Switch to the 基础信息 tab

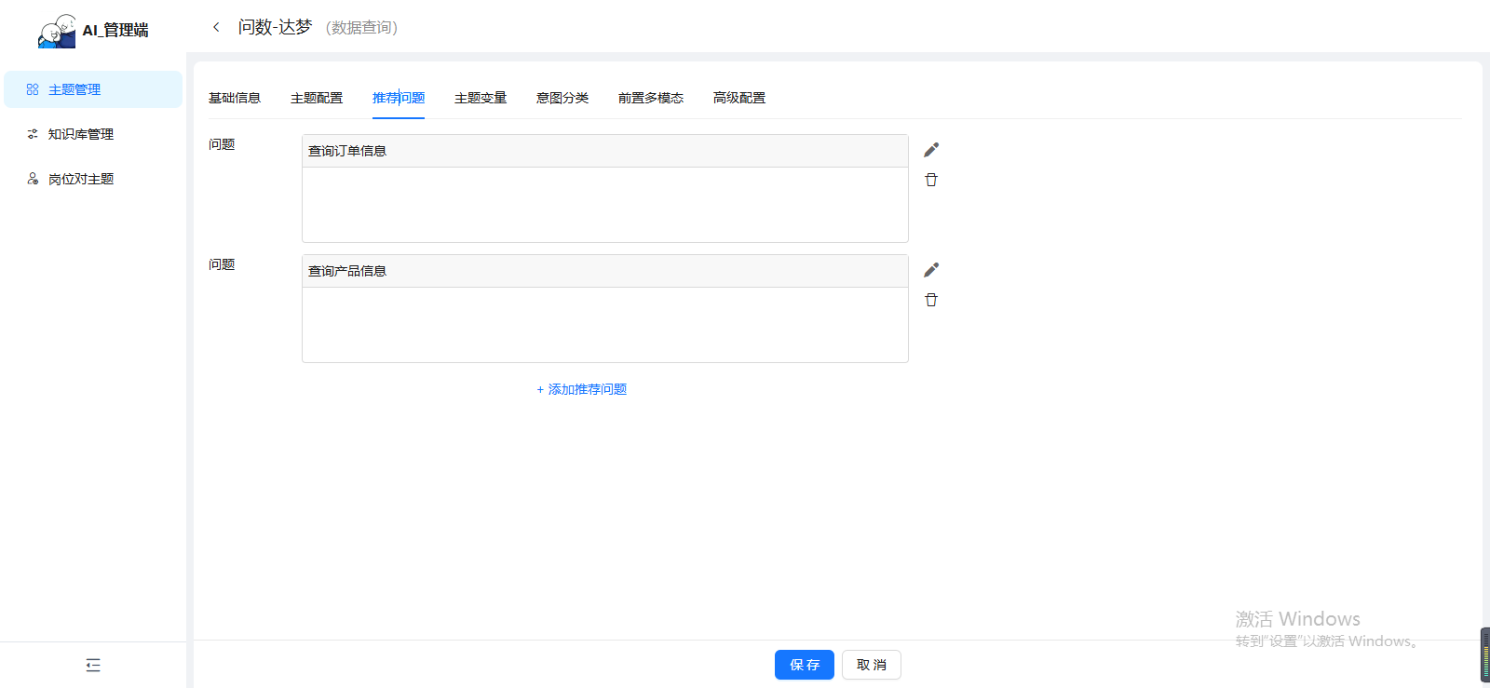point(235,98)
